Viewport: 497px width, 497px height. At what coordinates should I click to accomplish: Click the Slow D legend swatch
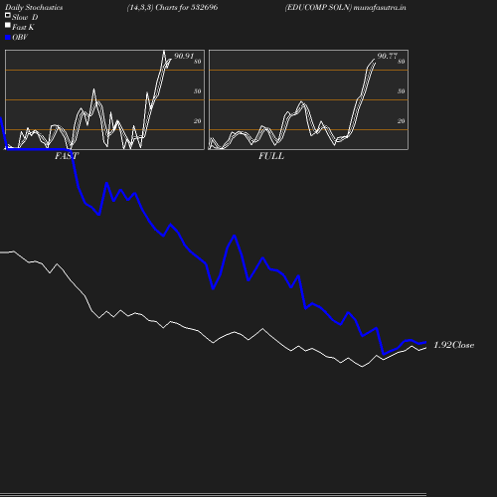tap(8, 15)
